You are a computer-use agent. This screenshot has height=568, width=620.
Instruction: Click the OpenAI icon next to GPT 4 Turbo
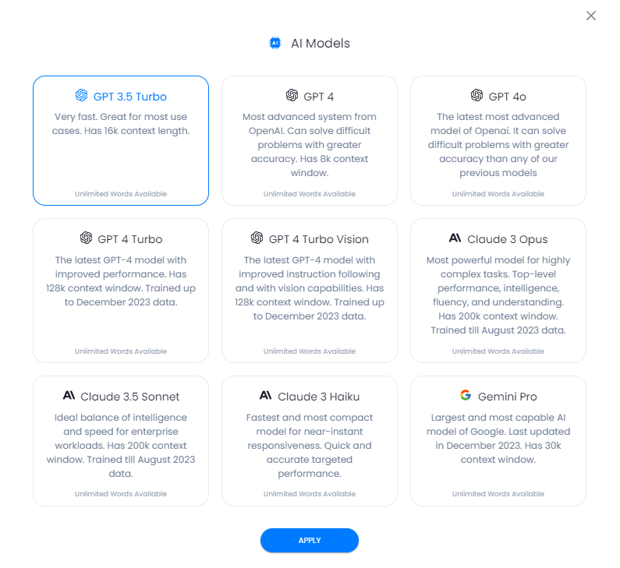point(86,238)
